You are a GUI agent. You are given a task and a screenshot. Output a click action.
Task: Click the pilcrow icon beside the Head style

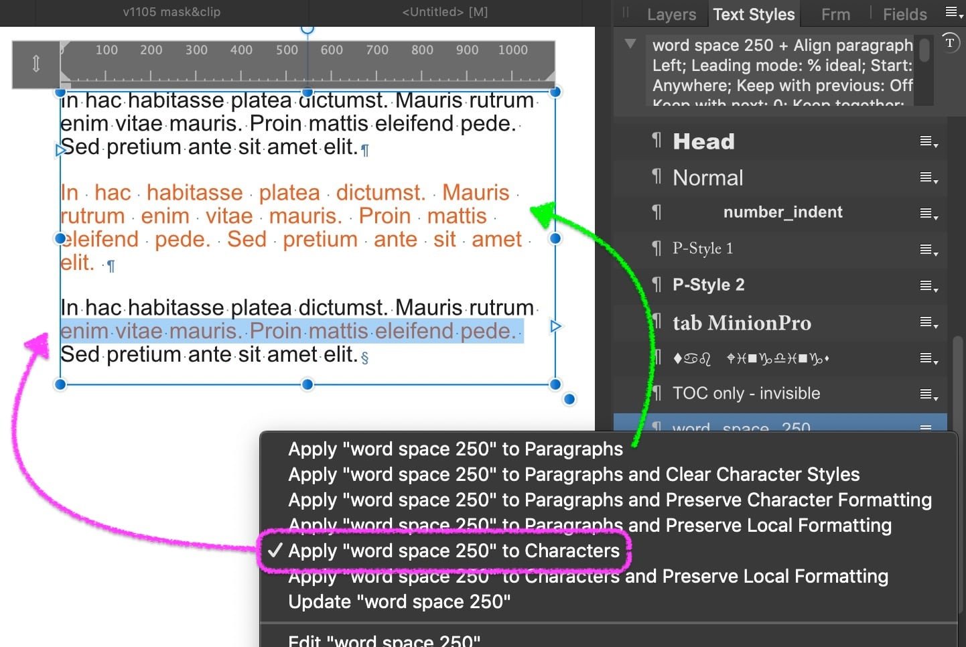tap(657, 141)
